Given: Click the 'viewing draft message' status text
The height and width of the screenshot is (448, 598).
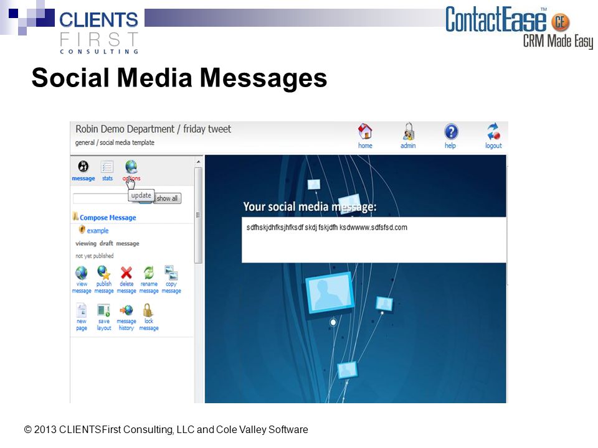Looking at the screenshot, I should [107, 243].
